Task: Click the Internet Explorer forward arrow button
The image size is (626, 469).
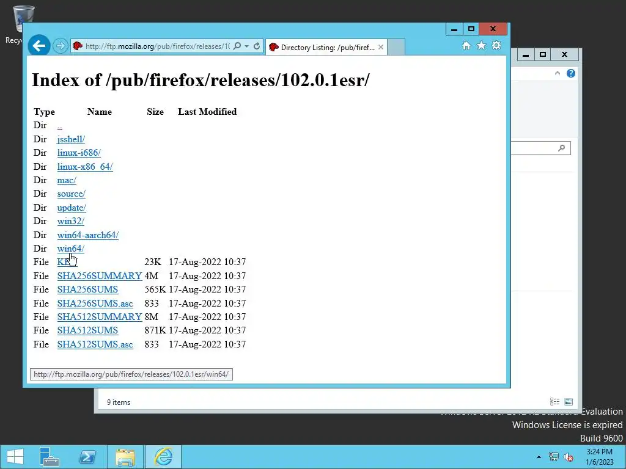Action: point(61,46)
